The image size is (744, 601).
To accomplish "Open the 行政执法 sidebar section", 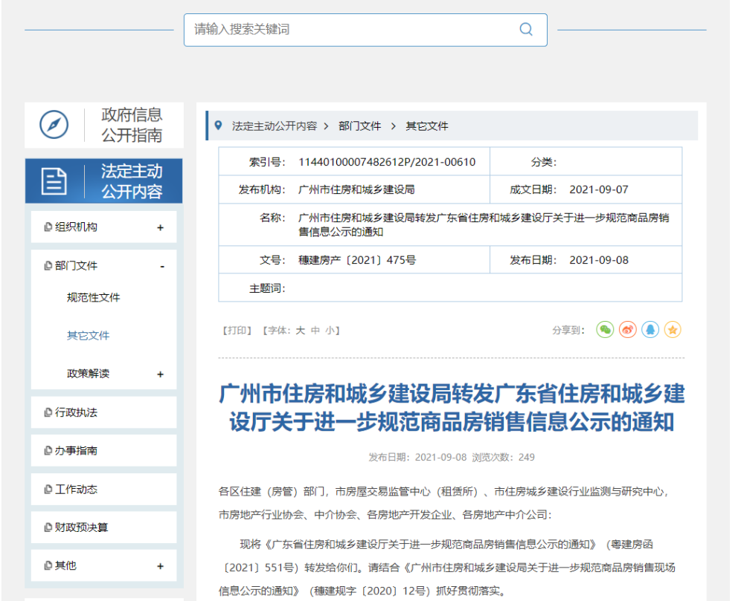I will (104, 412).
